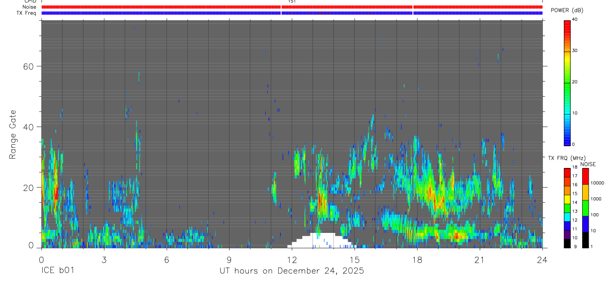
Task: Click the '6' tick on UT hours axis
Action: tap(166, 259)
